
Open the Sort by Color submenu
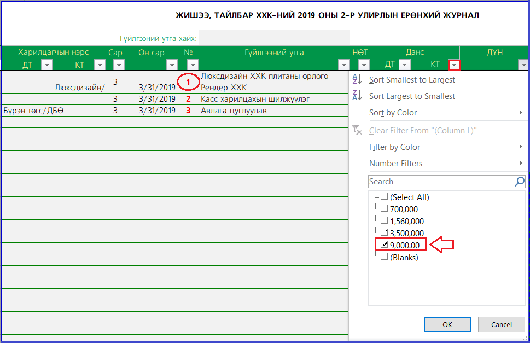tap(393, 113)
